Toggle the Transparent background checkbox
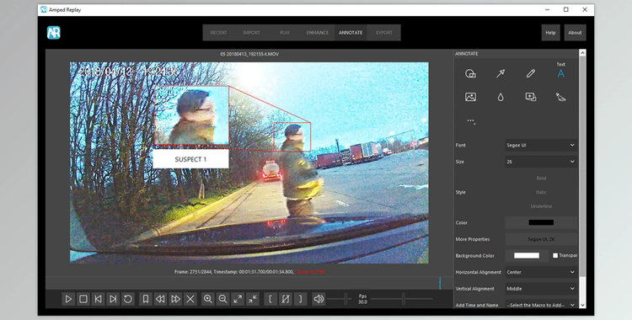This screenshot has width=632, height=320. click(x=555, y=255)
